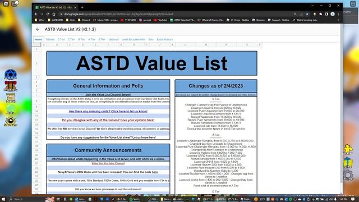This screenshot has height=202, width=359.
Task: Click Join the Value List Discord Server link
Action: click(x=108, y=95)
